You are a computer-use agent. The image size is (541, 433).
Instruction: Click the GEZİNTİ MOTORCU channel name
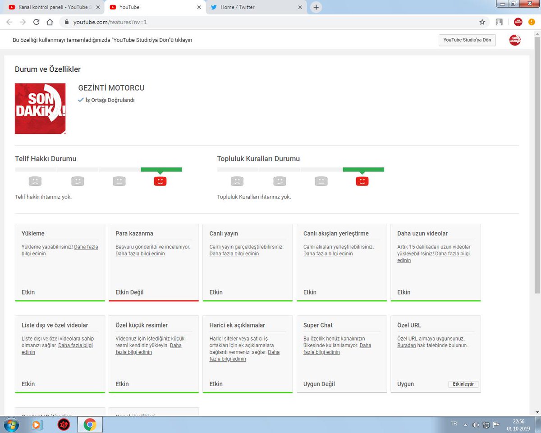coord(111,88)
